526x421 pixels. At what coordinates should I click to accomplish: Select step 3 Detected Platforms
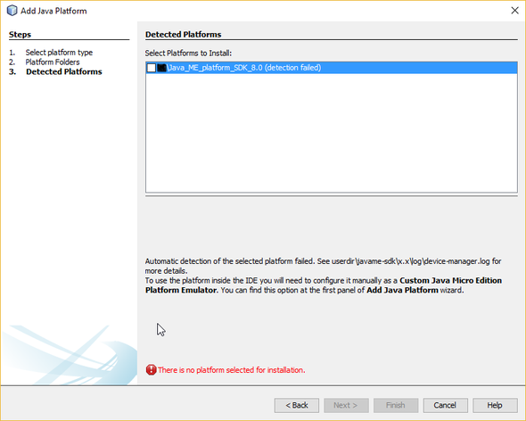coord(63,71)
